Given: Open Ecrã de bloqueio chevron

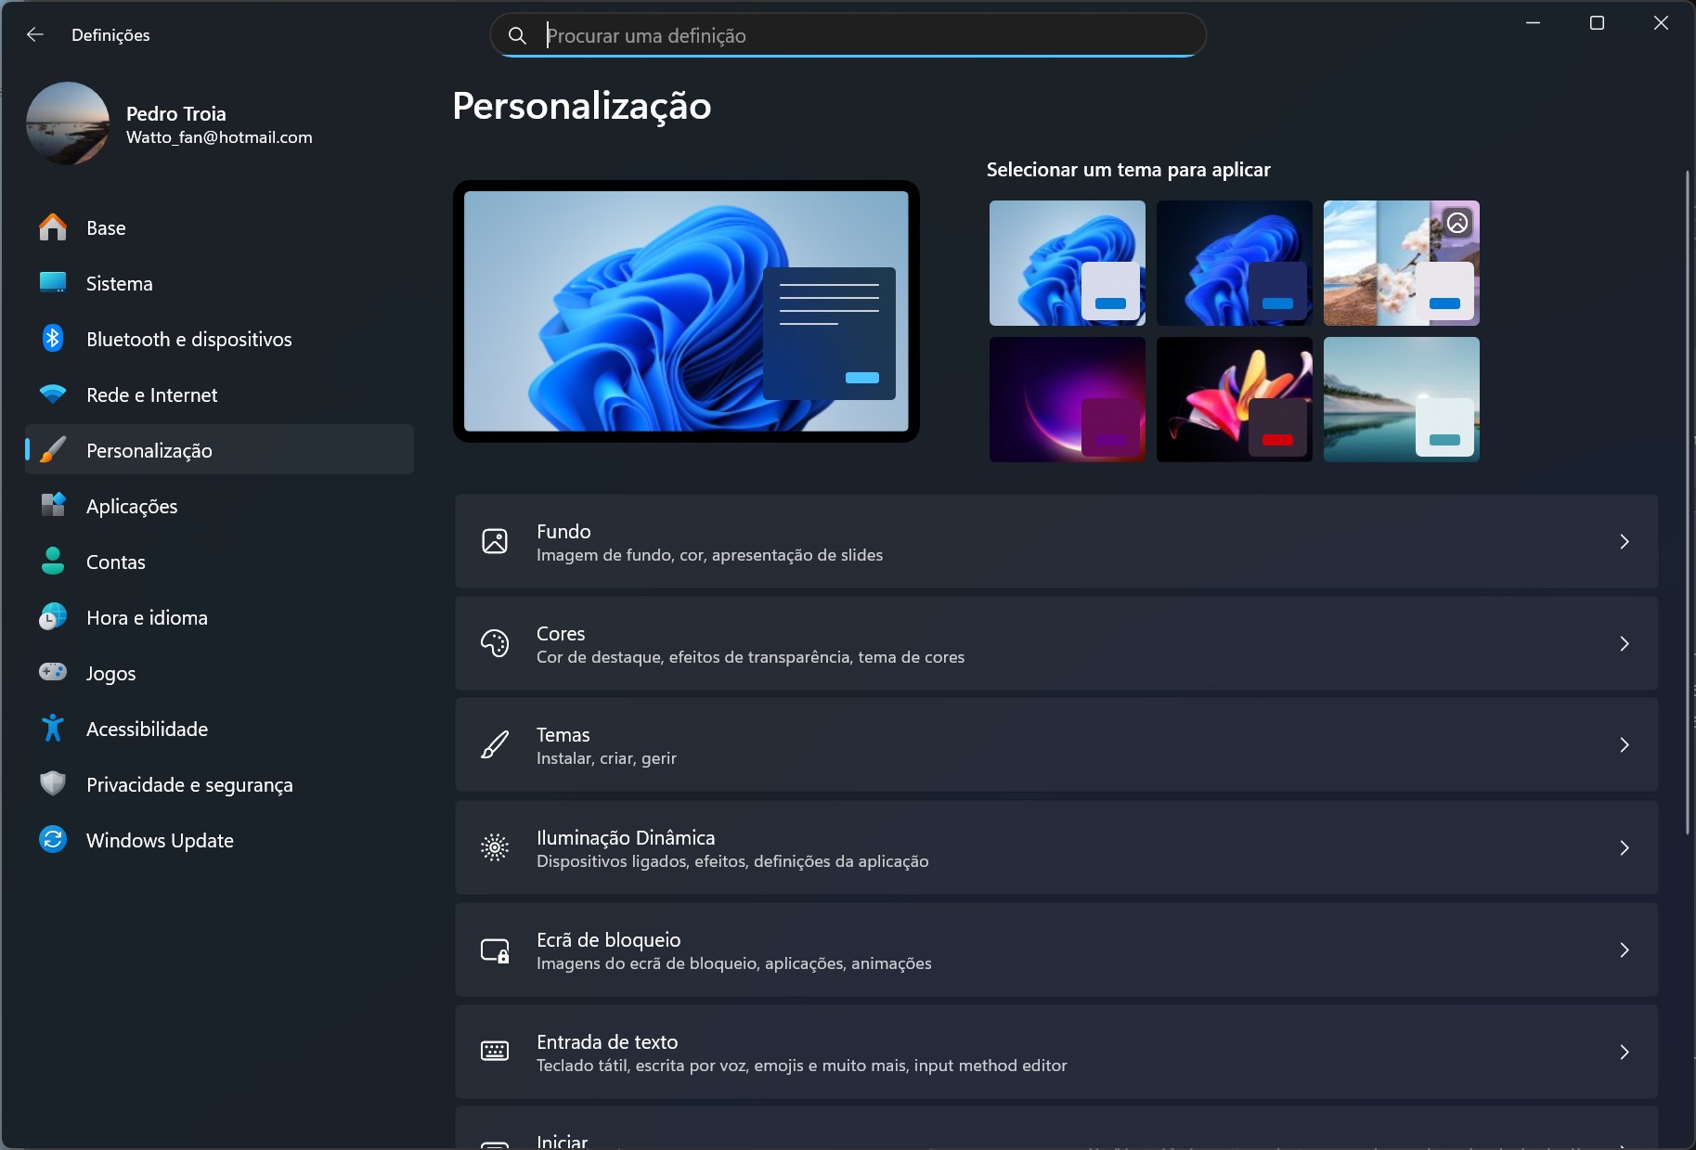Looking at the screenshot, I should click(1624, 950).
